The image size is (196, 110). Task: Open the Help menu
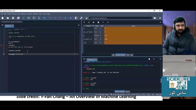tap(48, 14)
